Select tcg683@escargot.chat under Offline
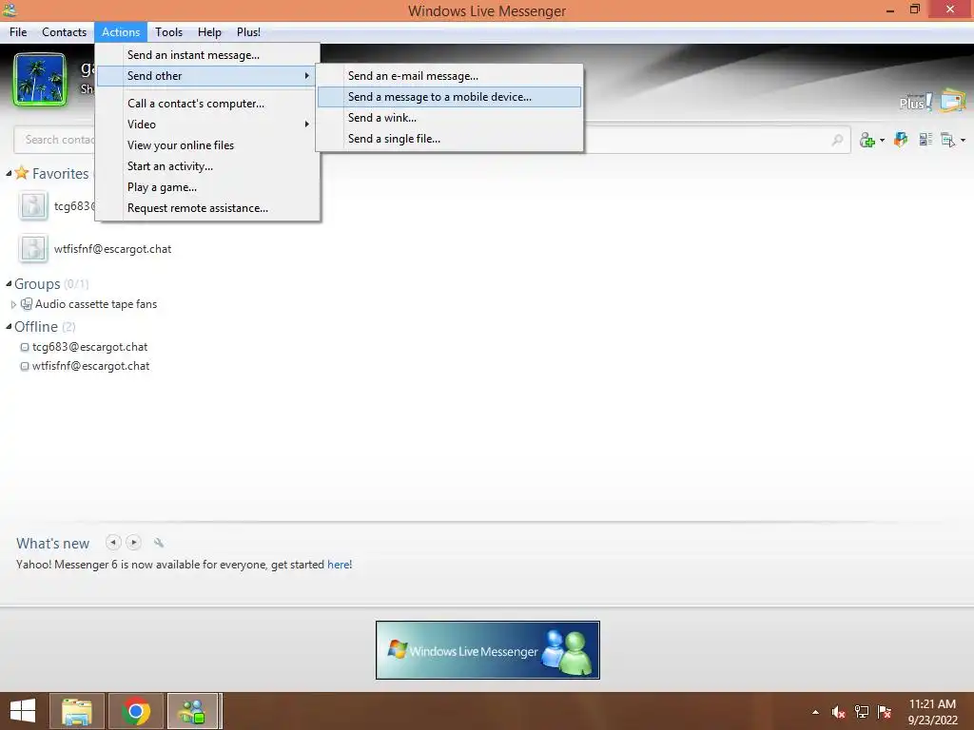 [90, 347]
